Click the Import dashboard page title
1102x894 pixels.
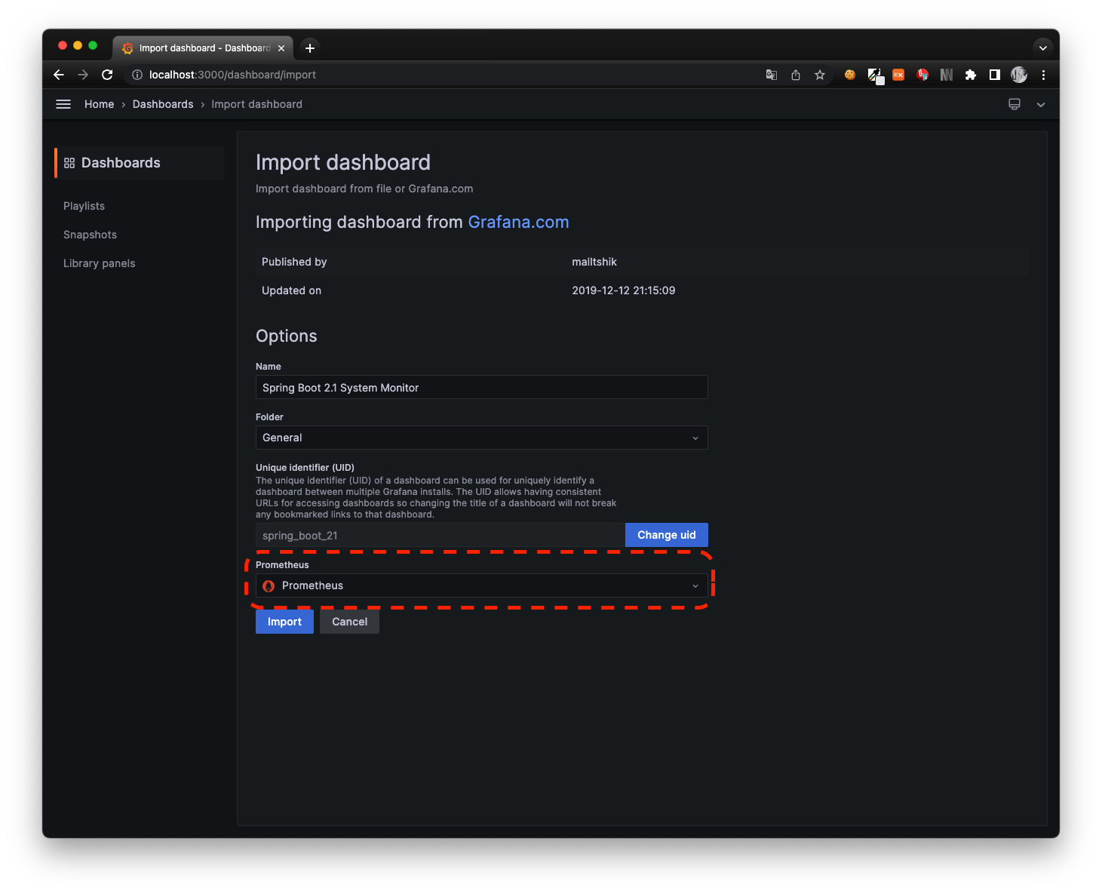pos(343,162)
